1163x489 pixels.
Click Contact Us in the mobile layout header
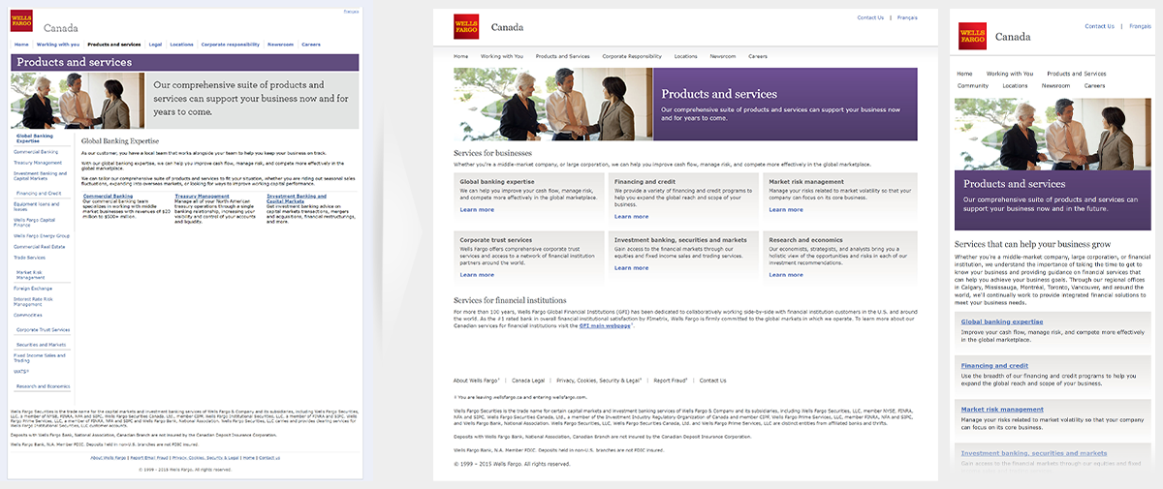pyautogui.click(x=1099, y=26)
